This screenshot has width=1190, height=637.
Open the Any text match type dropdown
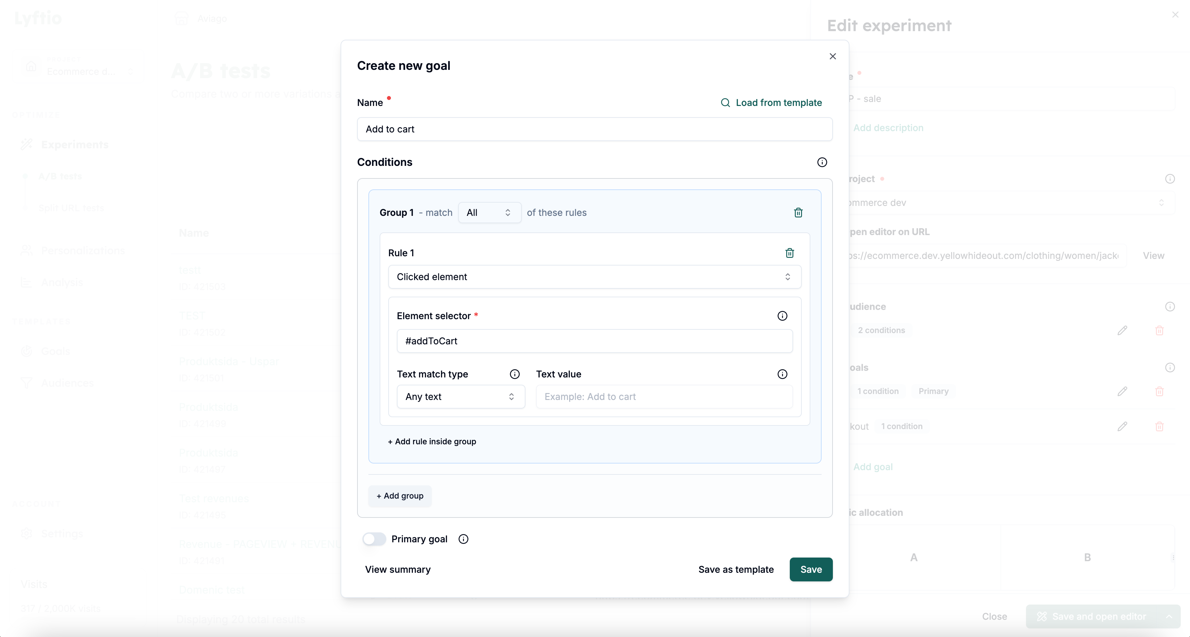[460, 397]
